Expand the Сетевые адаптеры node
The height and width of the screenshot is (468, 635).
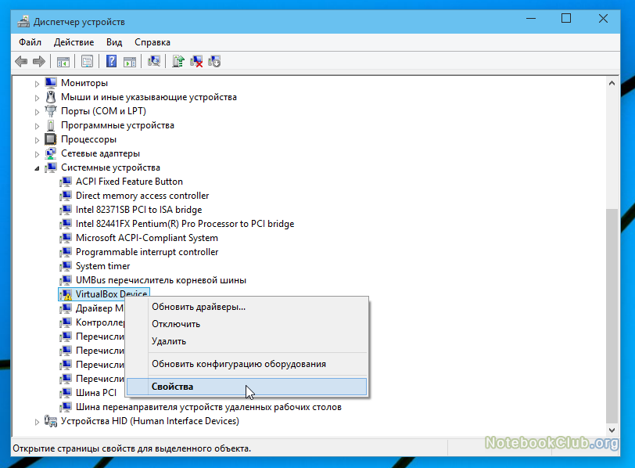pos(37,153)
